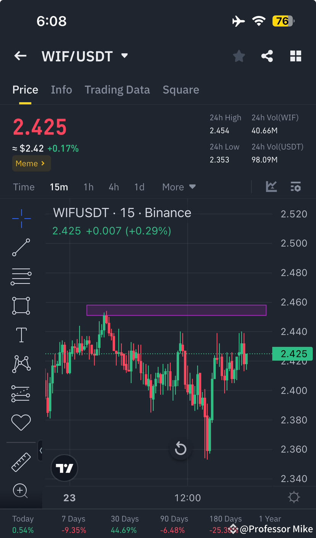The height and width of the screenshot is (538, 316).
Task: Switch to the Square tab
Action: coord(181,89)
